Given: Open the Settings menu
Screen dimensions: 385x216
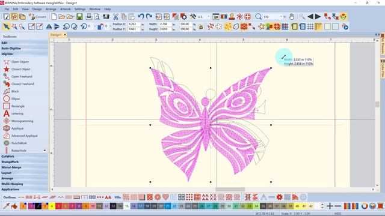Looking at the screenshot, I should point(80,9).
